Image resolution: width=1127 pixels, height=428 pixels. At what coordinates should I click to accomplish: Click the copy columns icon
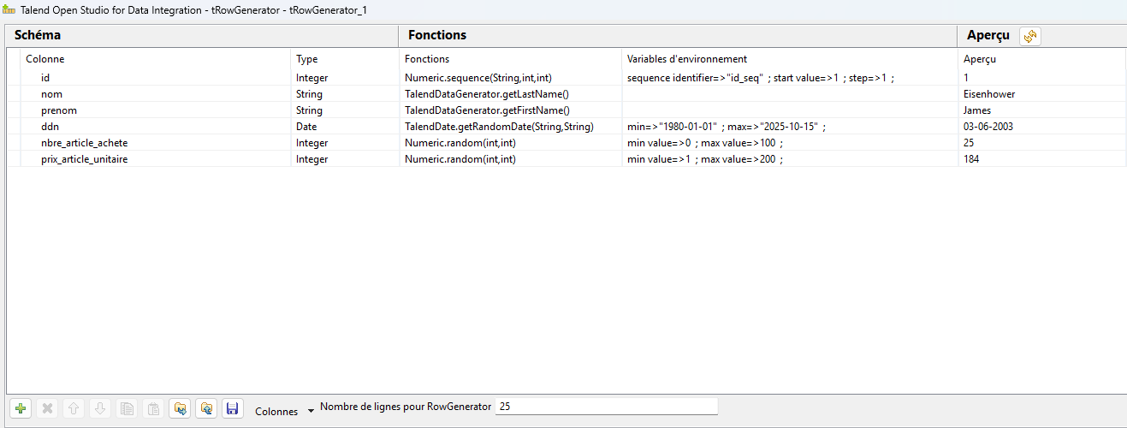(127, 409)
